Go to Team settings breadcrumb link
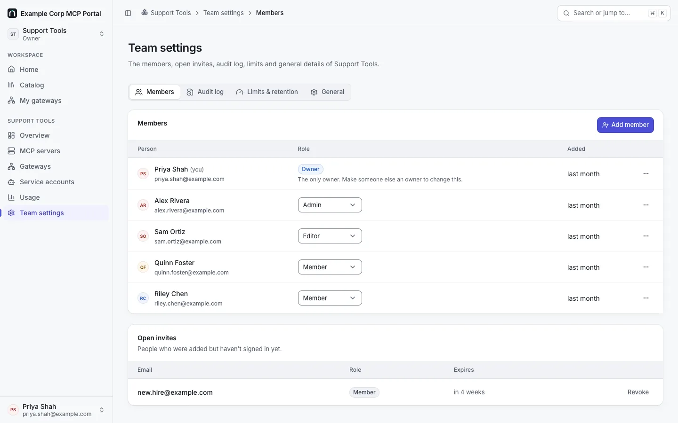The image size is (678, 423). click(224, 13)
